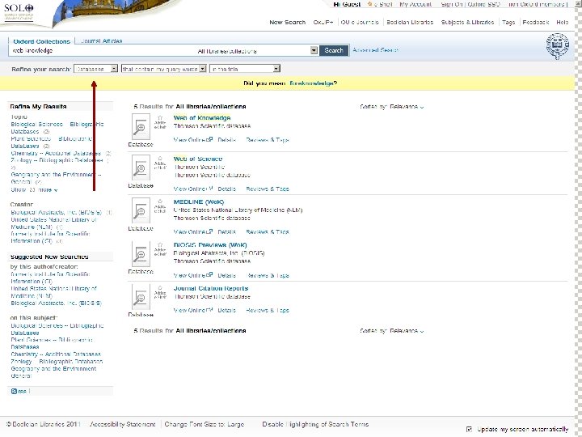Click the 'foreknowledge' did-you-mean suggestion
This screenshot has width=582, height=437.
pos(314,83)
